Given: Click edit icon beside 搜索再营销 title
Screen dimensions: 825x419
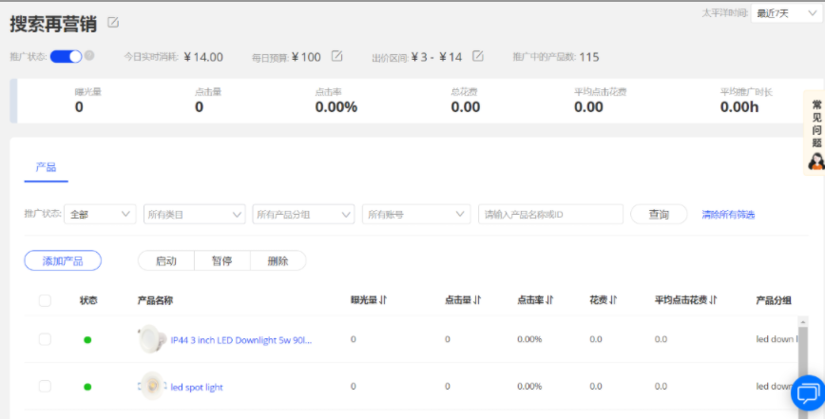Looking at the screenshot, I should [114, 22].
